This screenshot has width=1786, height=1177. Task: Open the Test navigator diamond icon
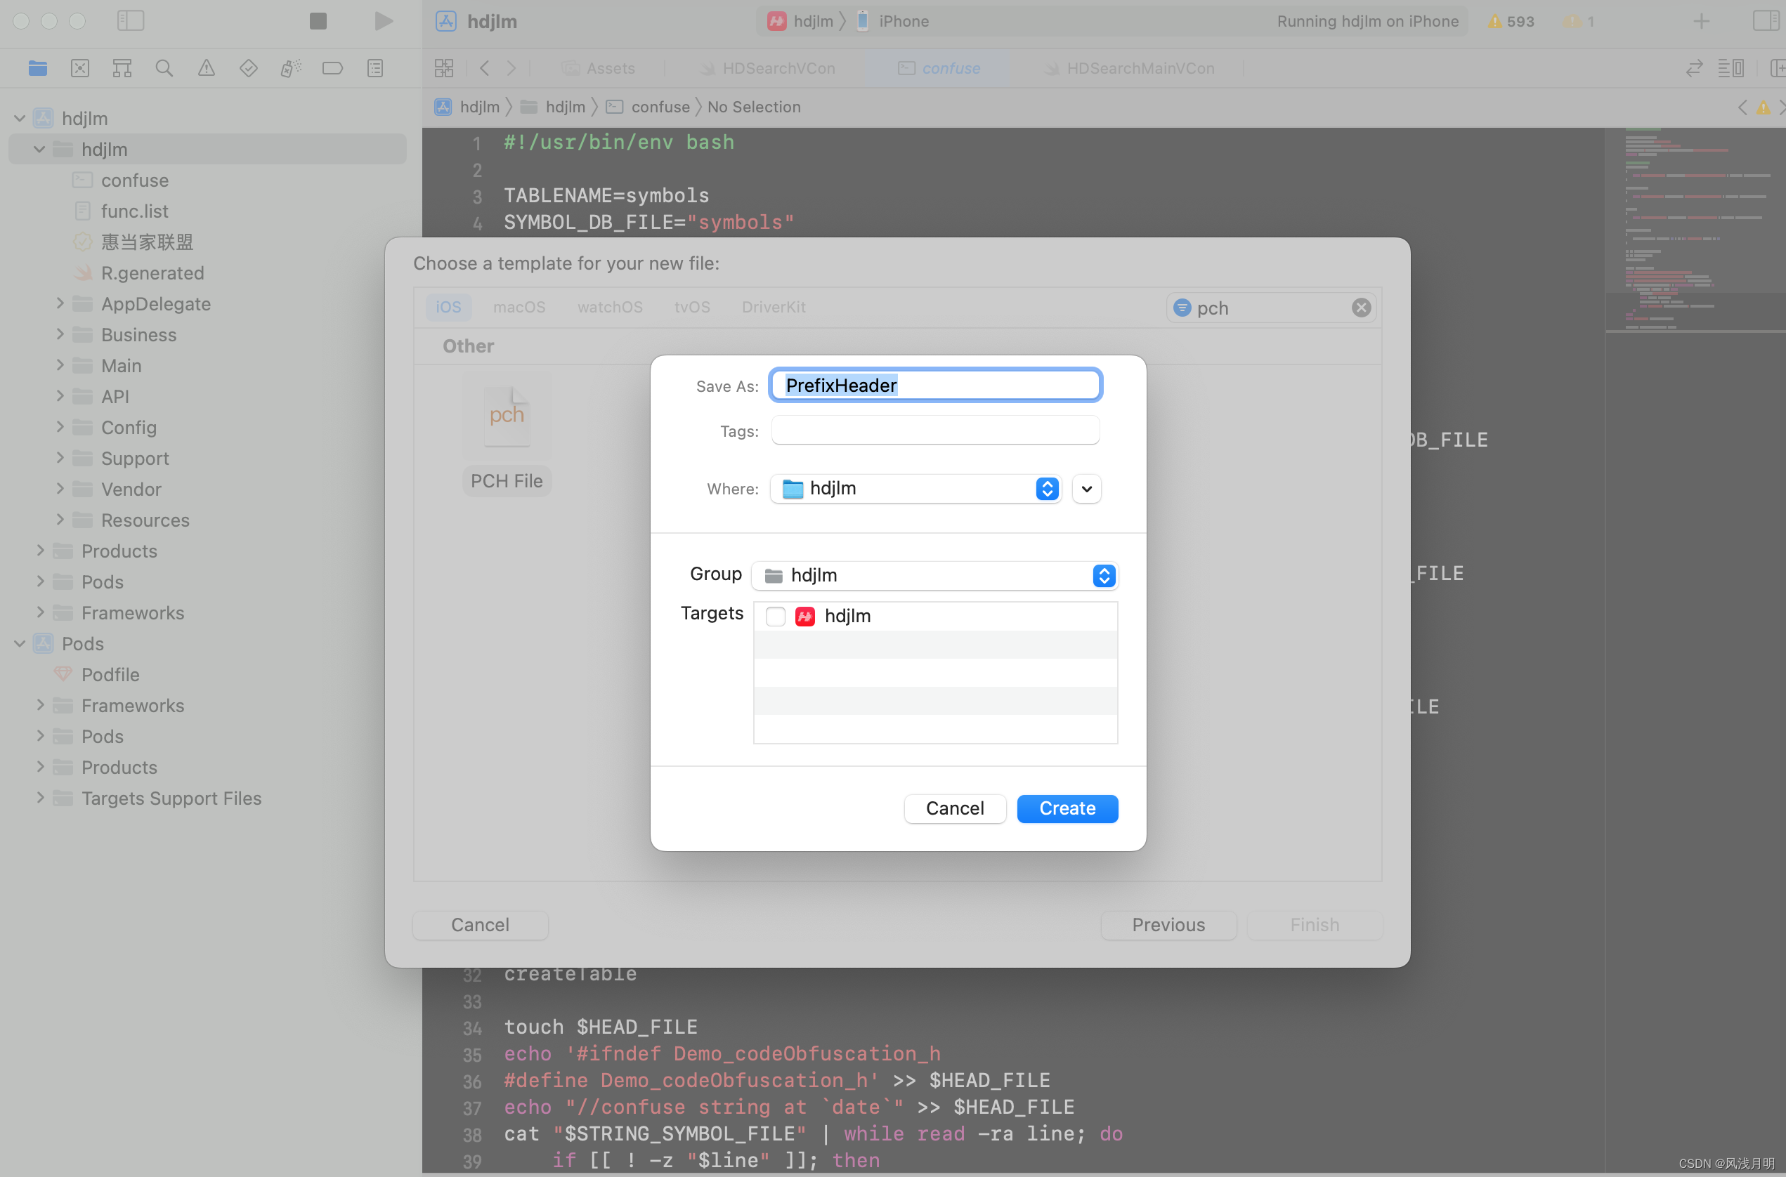coord(248,68)
